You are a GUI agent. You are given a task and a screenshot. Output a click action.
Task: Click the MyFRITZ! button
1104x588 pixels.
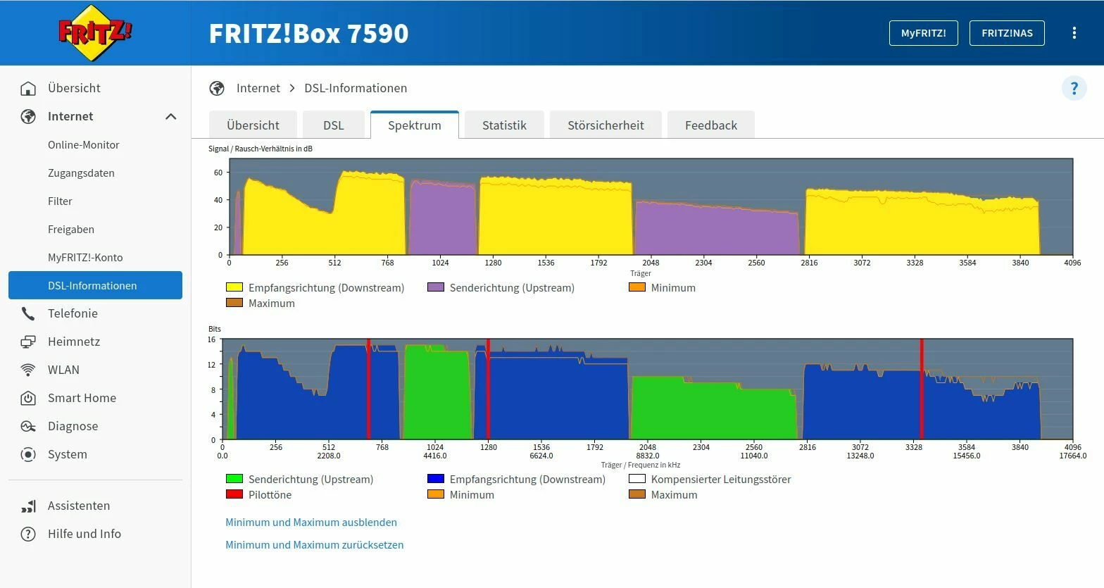coord(924,33)
